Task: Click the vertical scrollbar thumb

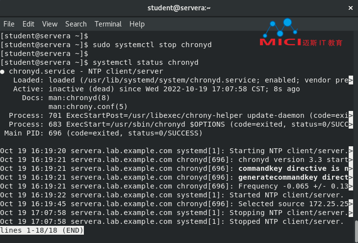Action: click(x=356, y=231)
